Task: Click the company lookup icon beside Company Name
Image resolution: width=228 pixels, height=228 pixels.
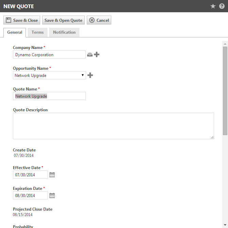Action: point(90,54)
